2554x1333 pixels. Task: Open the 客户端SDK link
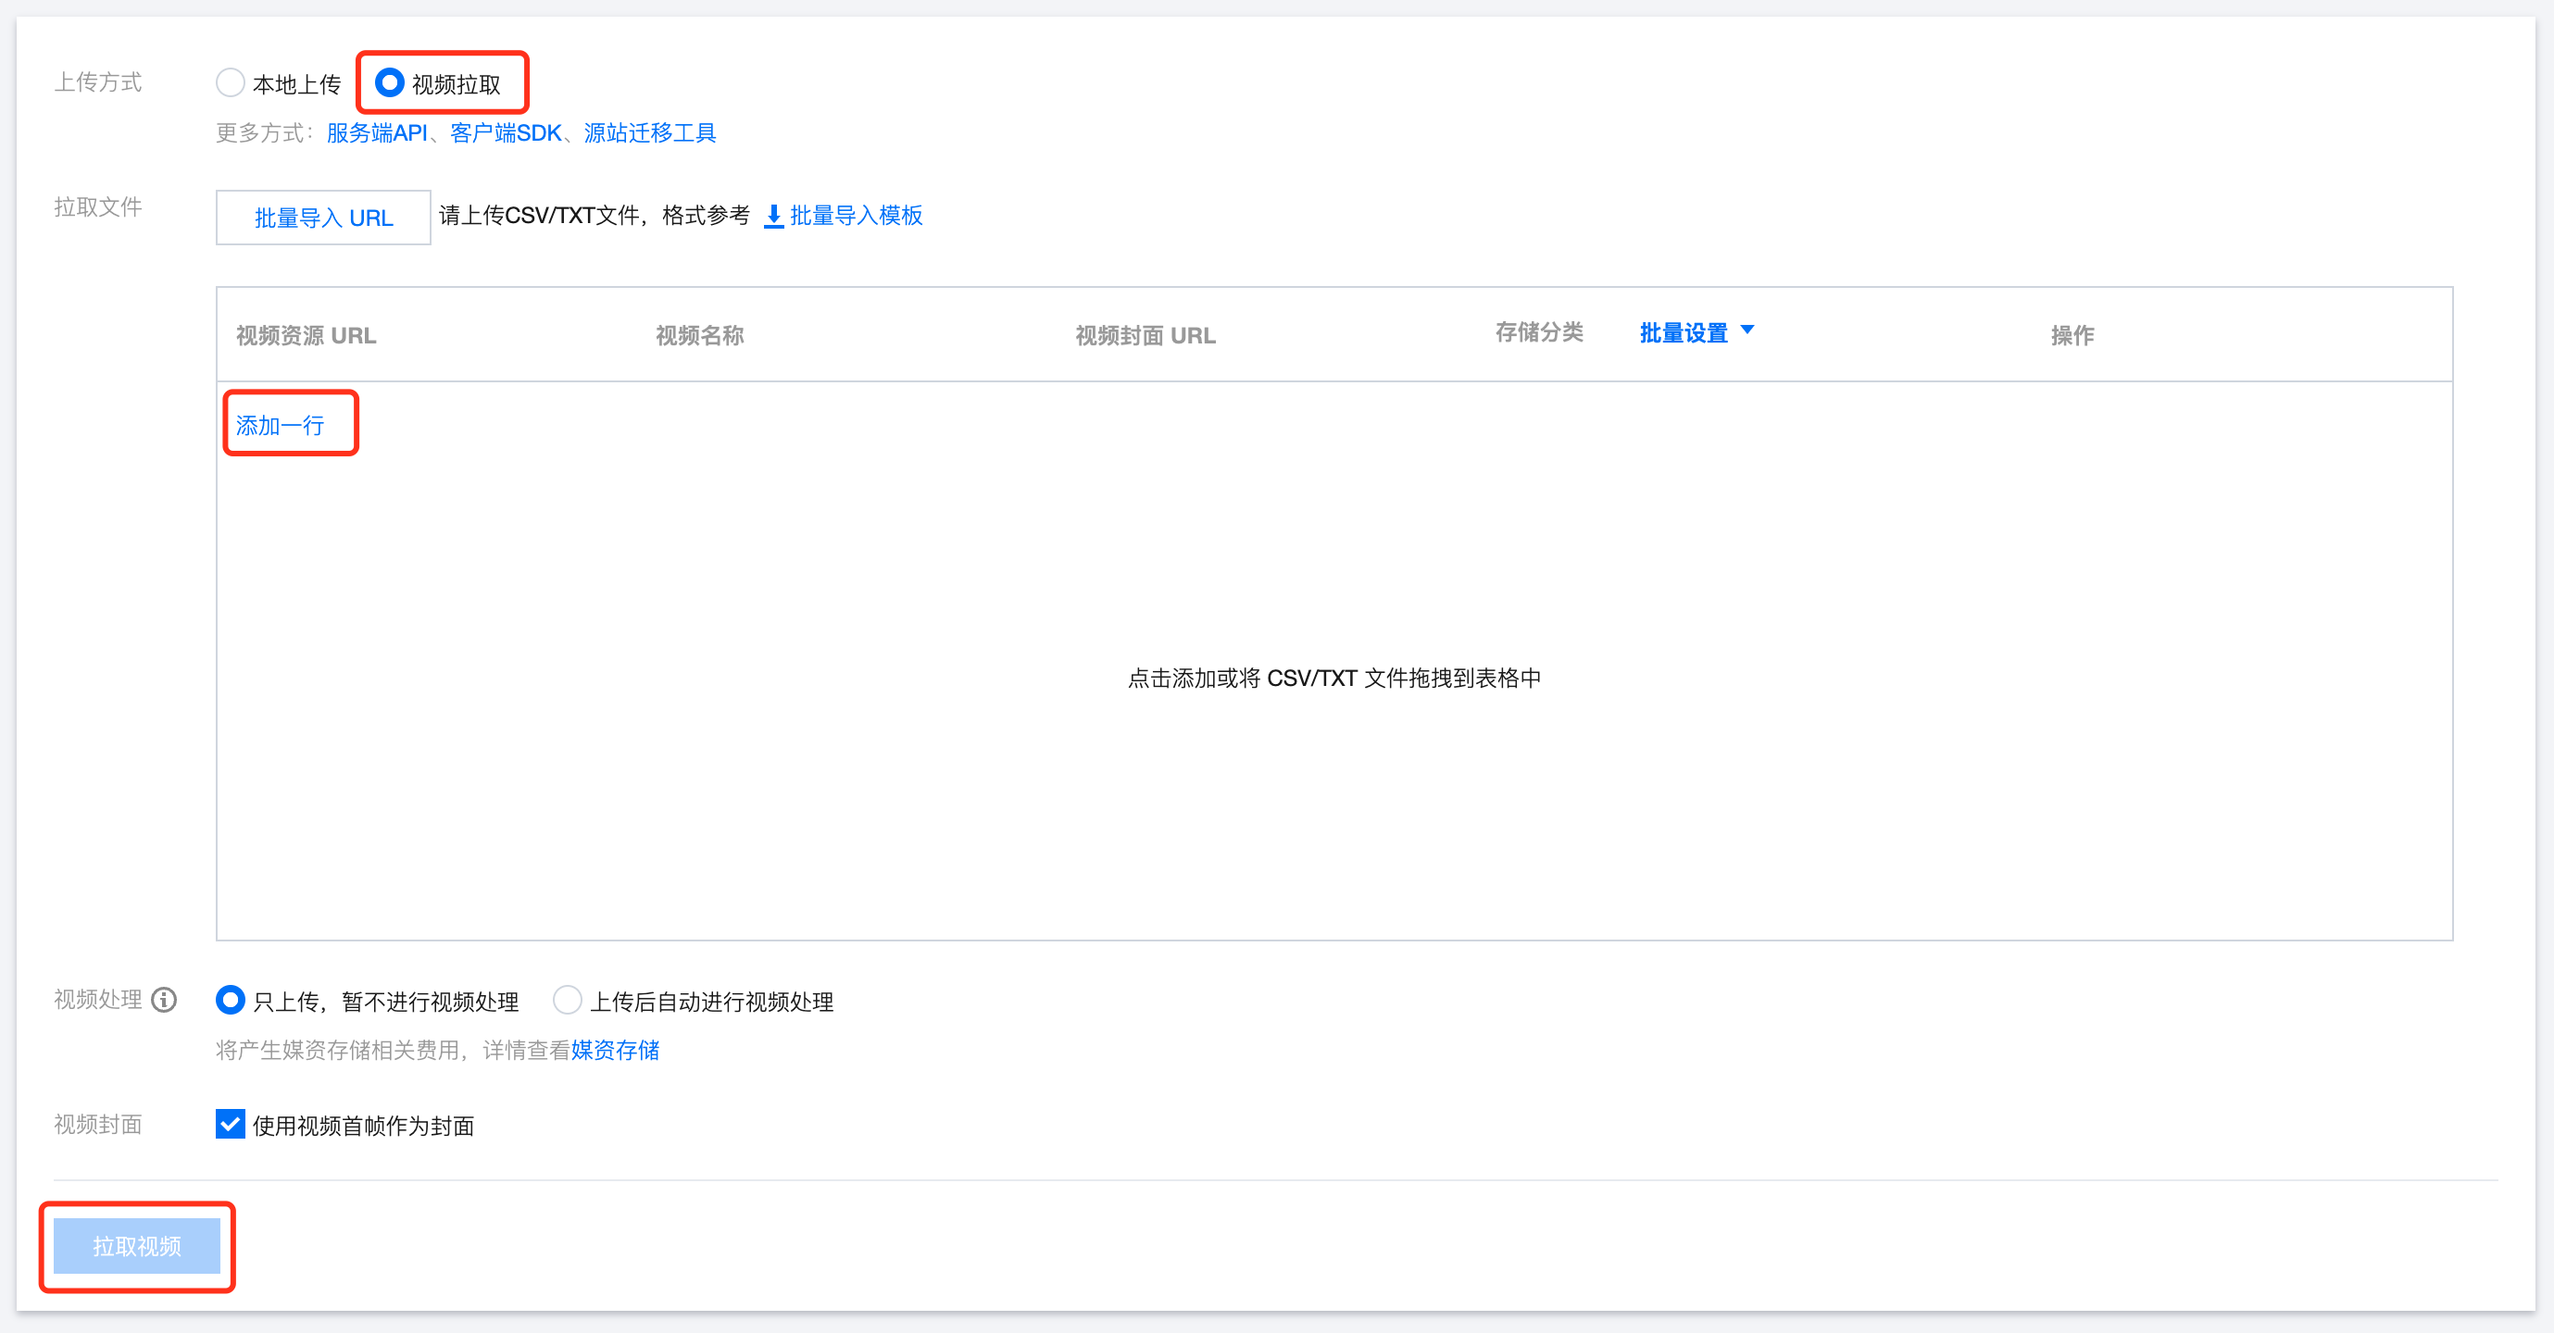[506, 132]
